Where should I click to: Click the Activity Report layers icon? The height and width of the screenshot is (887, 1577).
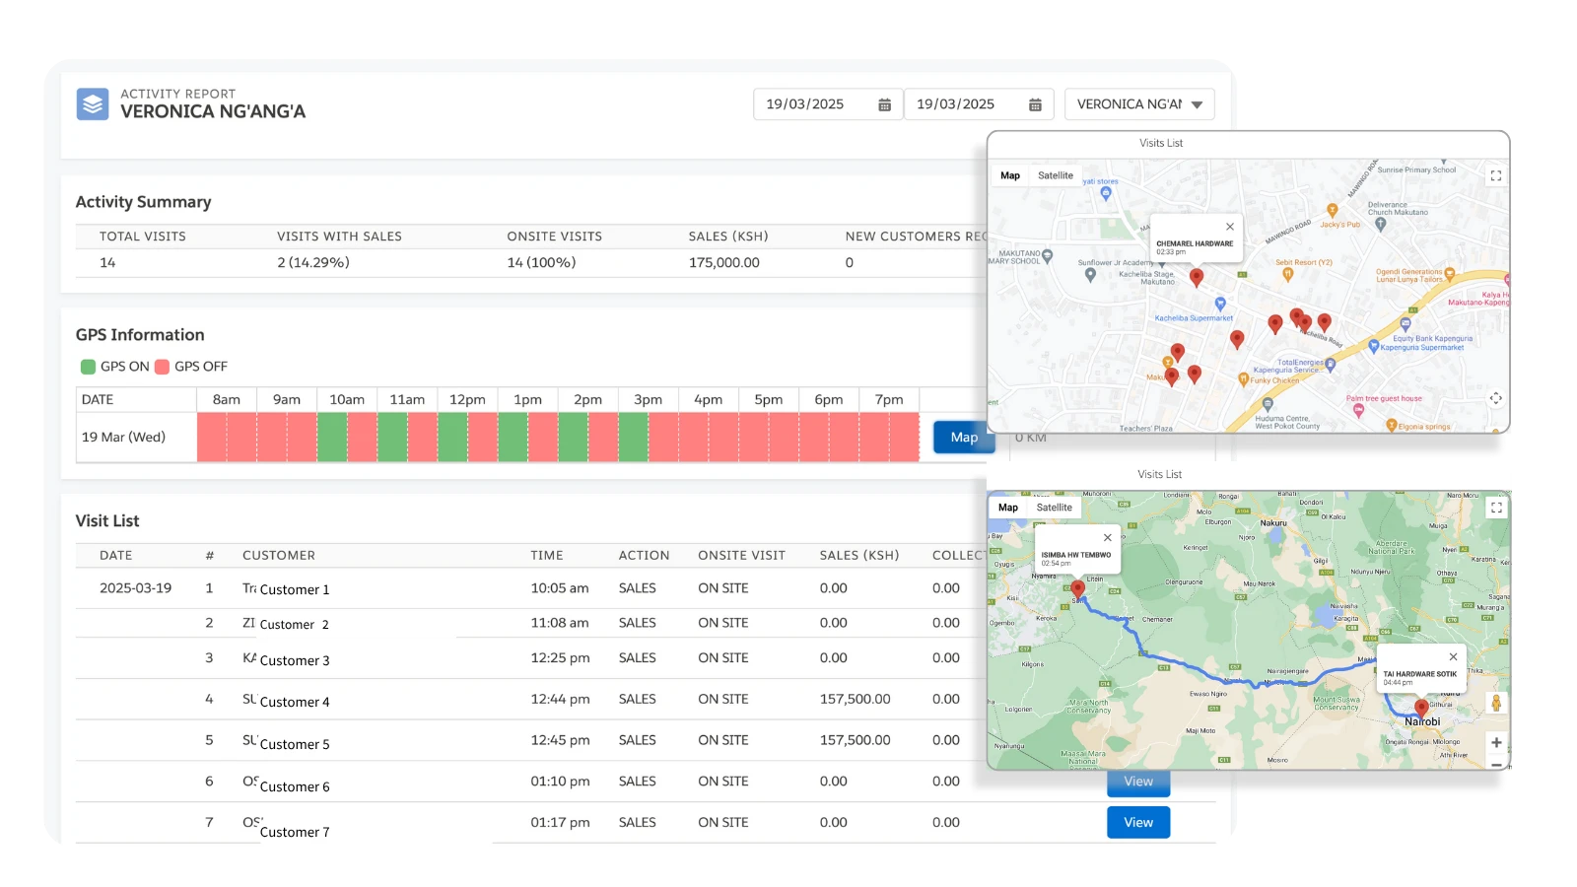pos(92,103)
